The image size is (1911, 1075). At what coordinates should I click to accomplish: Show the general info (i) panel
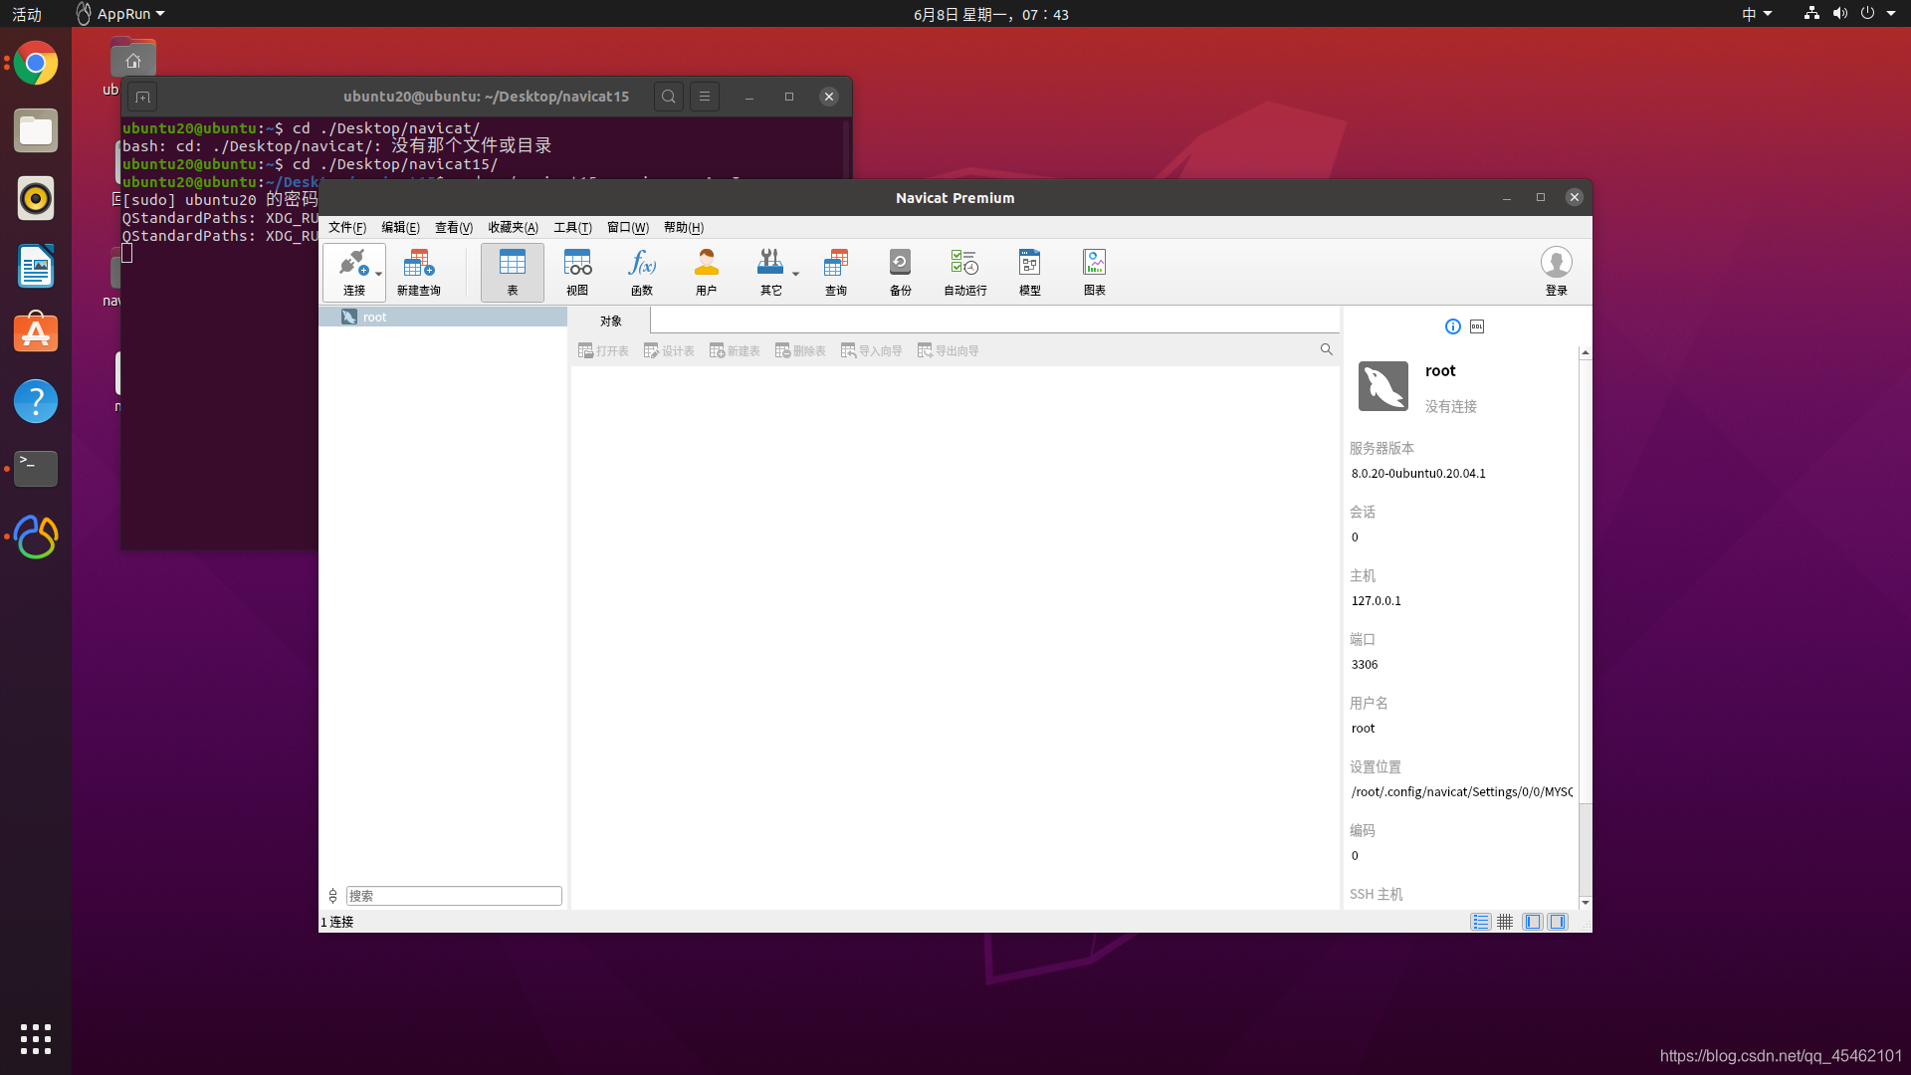point(1453,326)
